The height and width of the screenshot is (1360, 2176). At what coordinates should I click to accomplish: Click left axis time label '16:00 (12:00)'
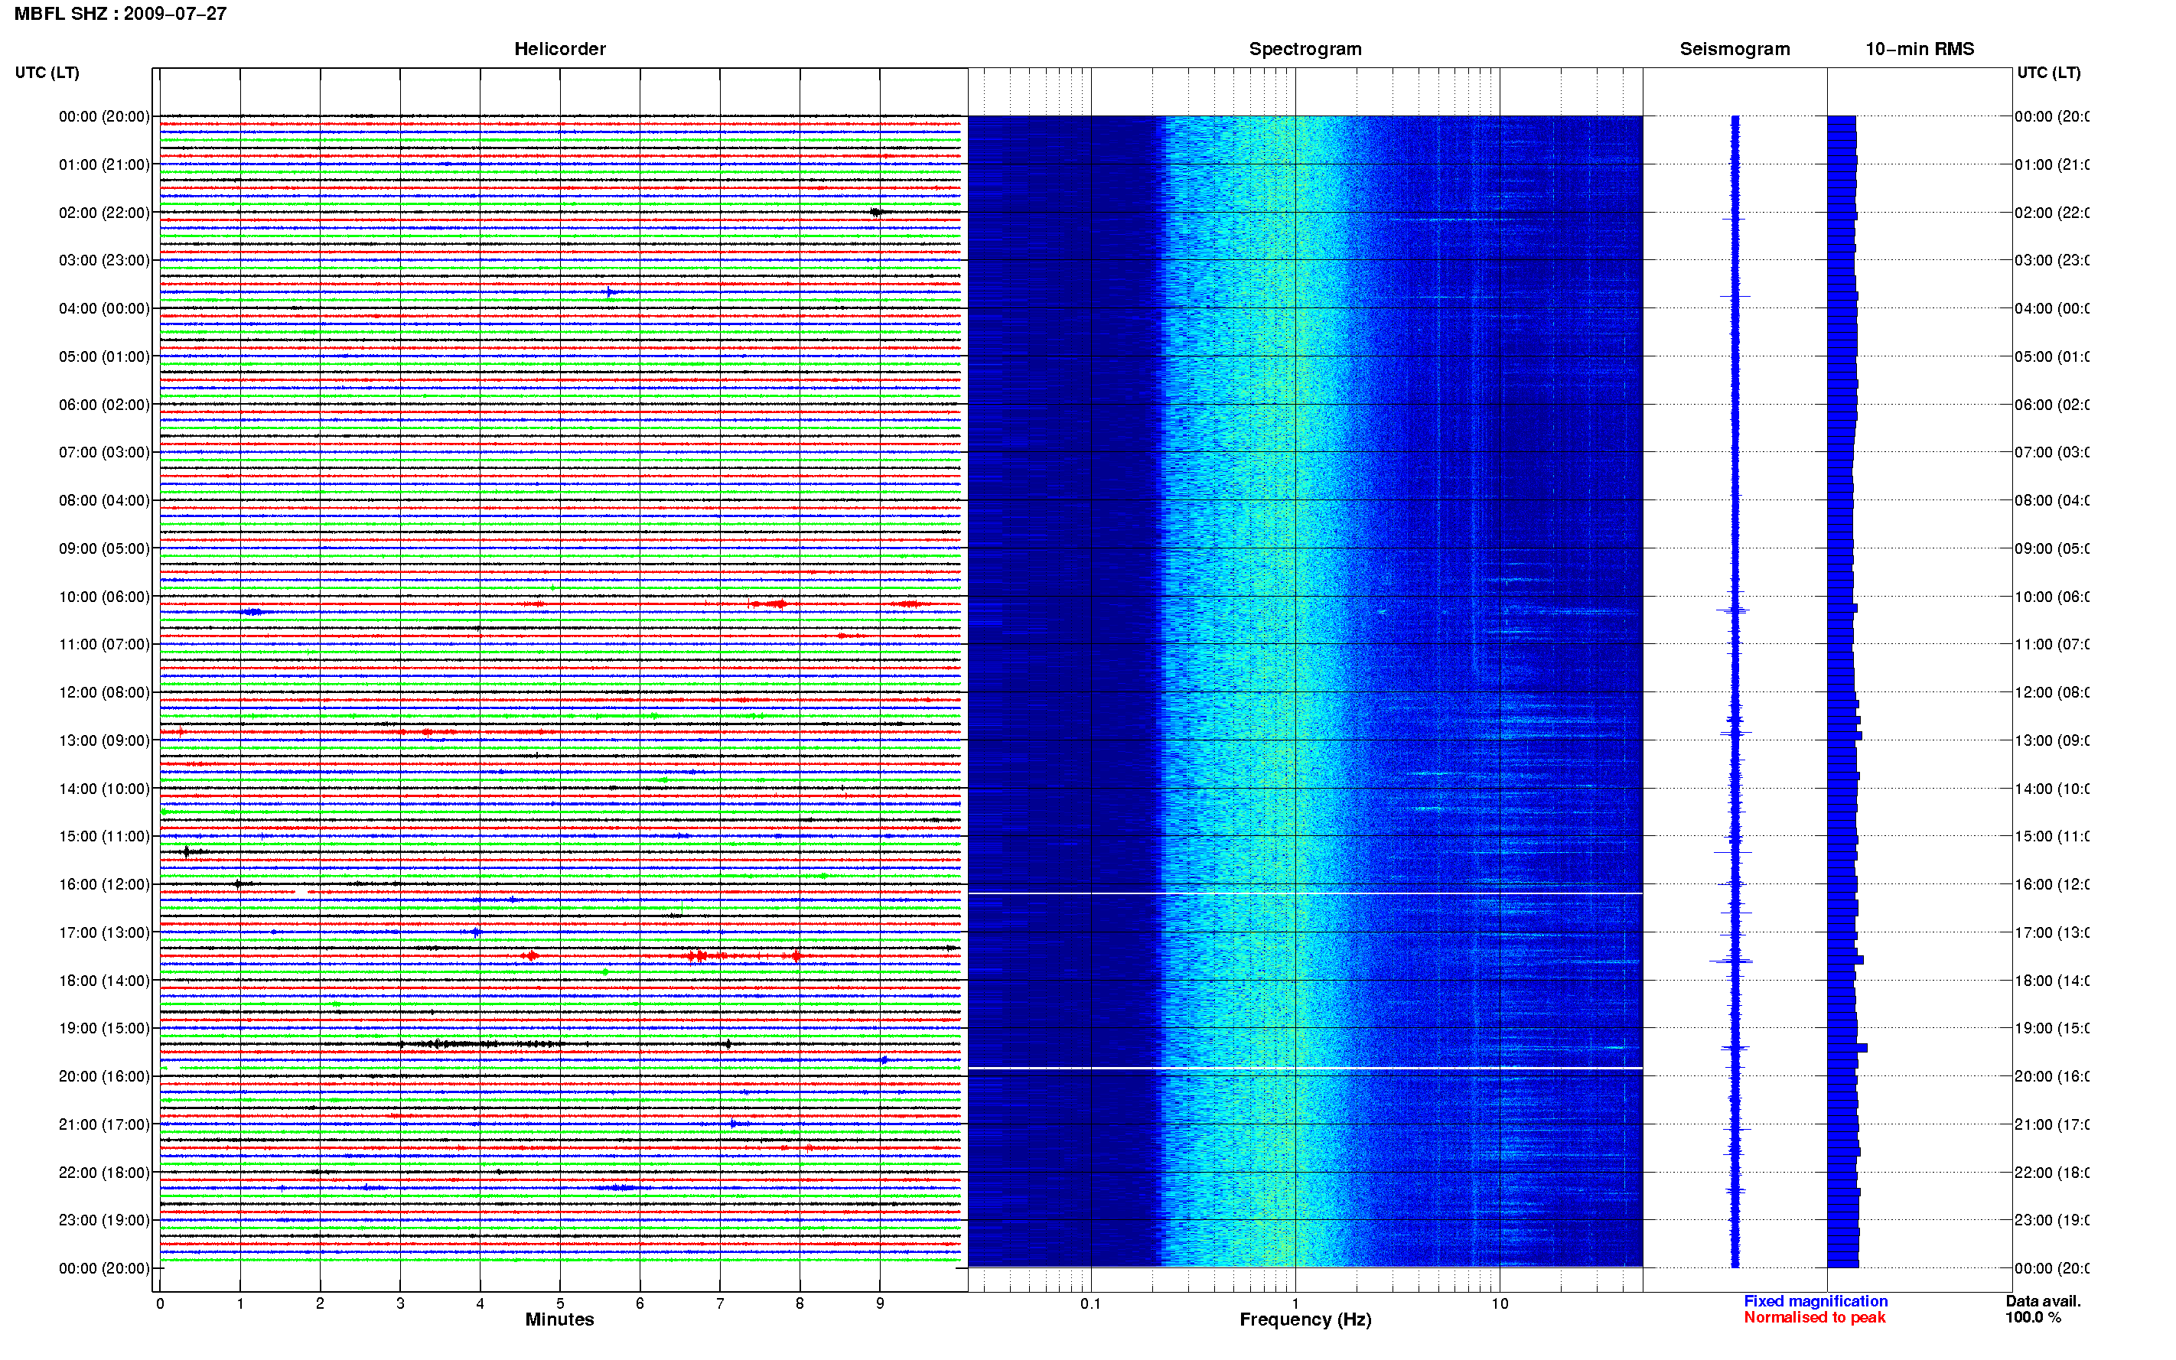[x=104, y=884]
